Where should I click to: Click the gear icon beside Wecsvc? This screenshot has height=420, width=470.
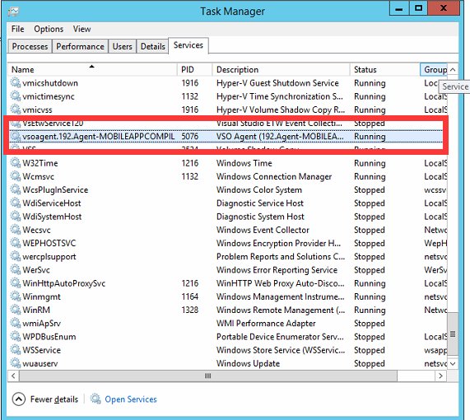click(16, 230)
